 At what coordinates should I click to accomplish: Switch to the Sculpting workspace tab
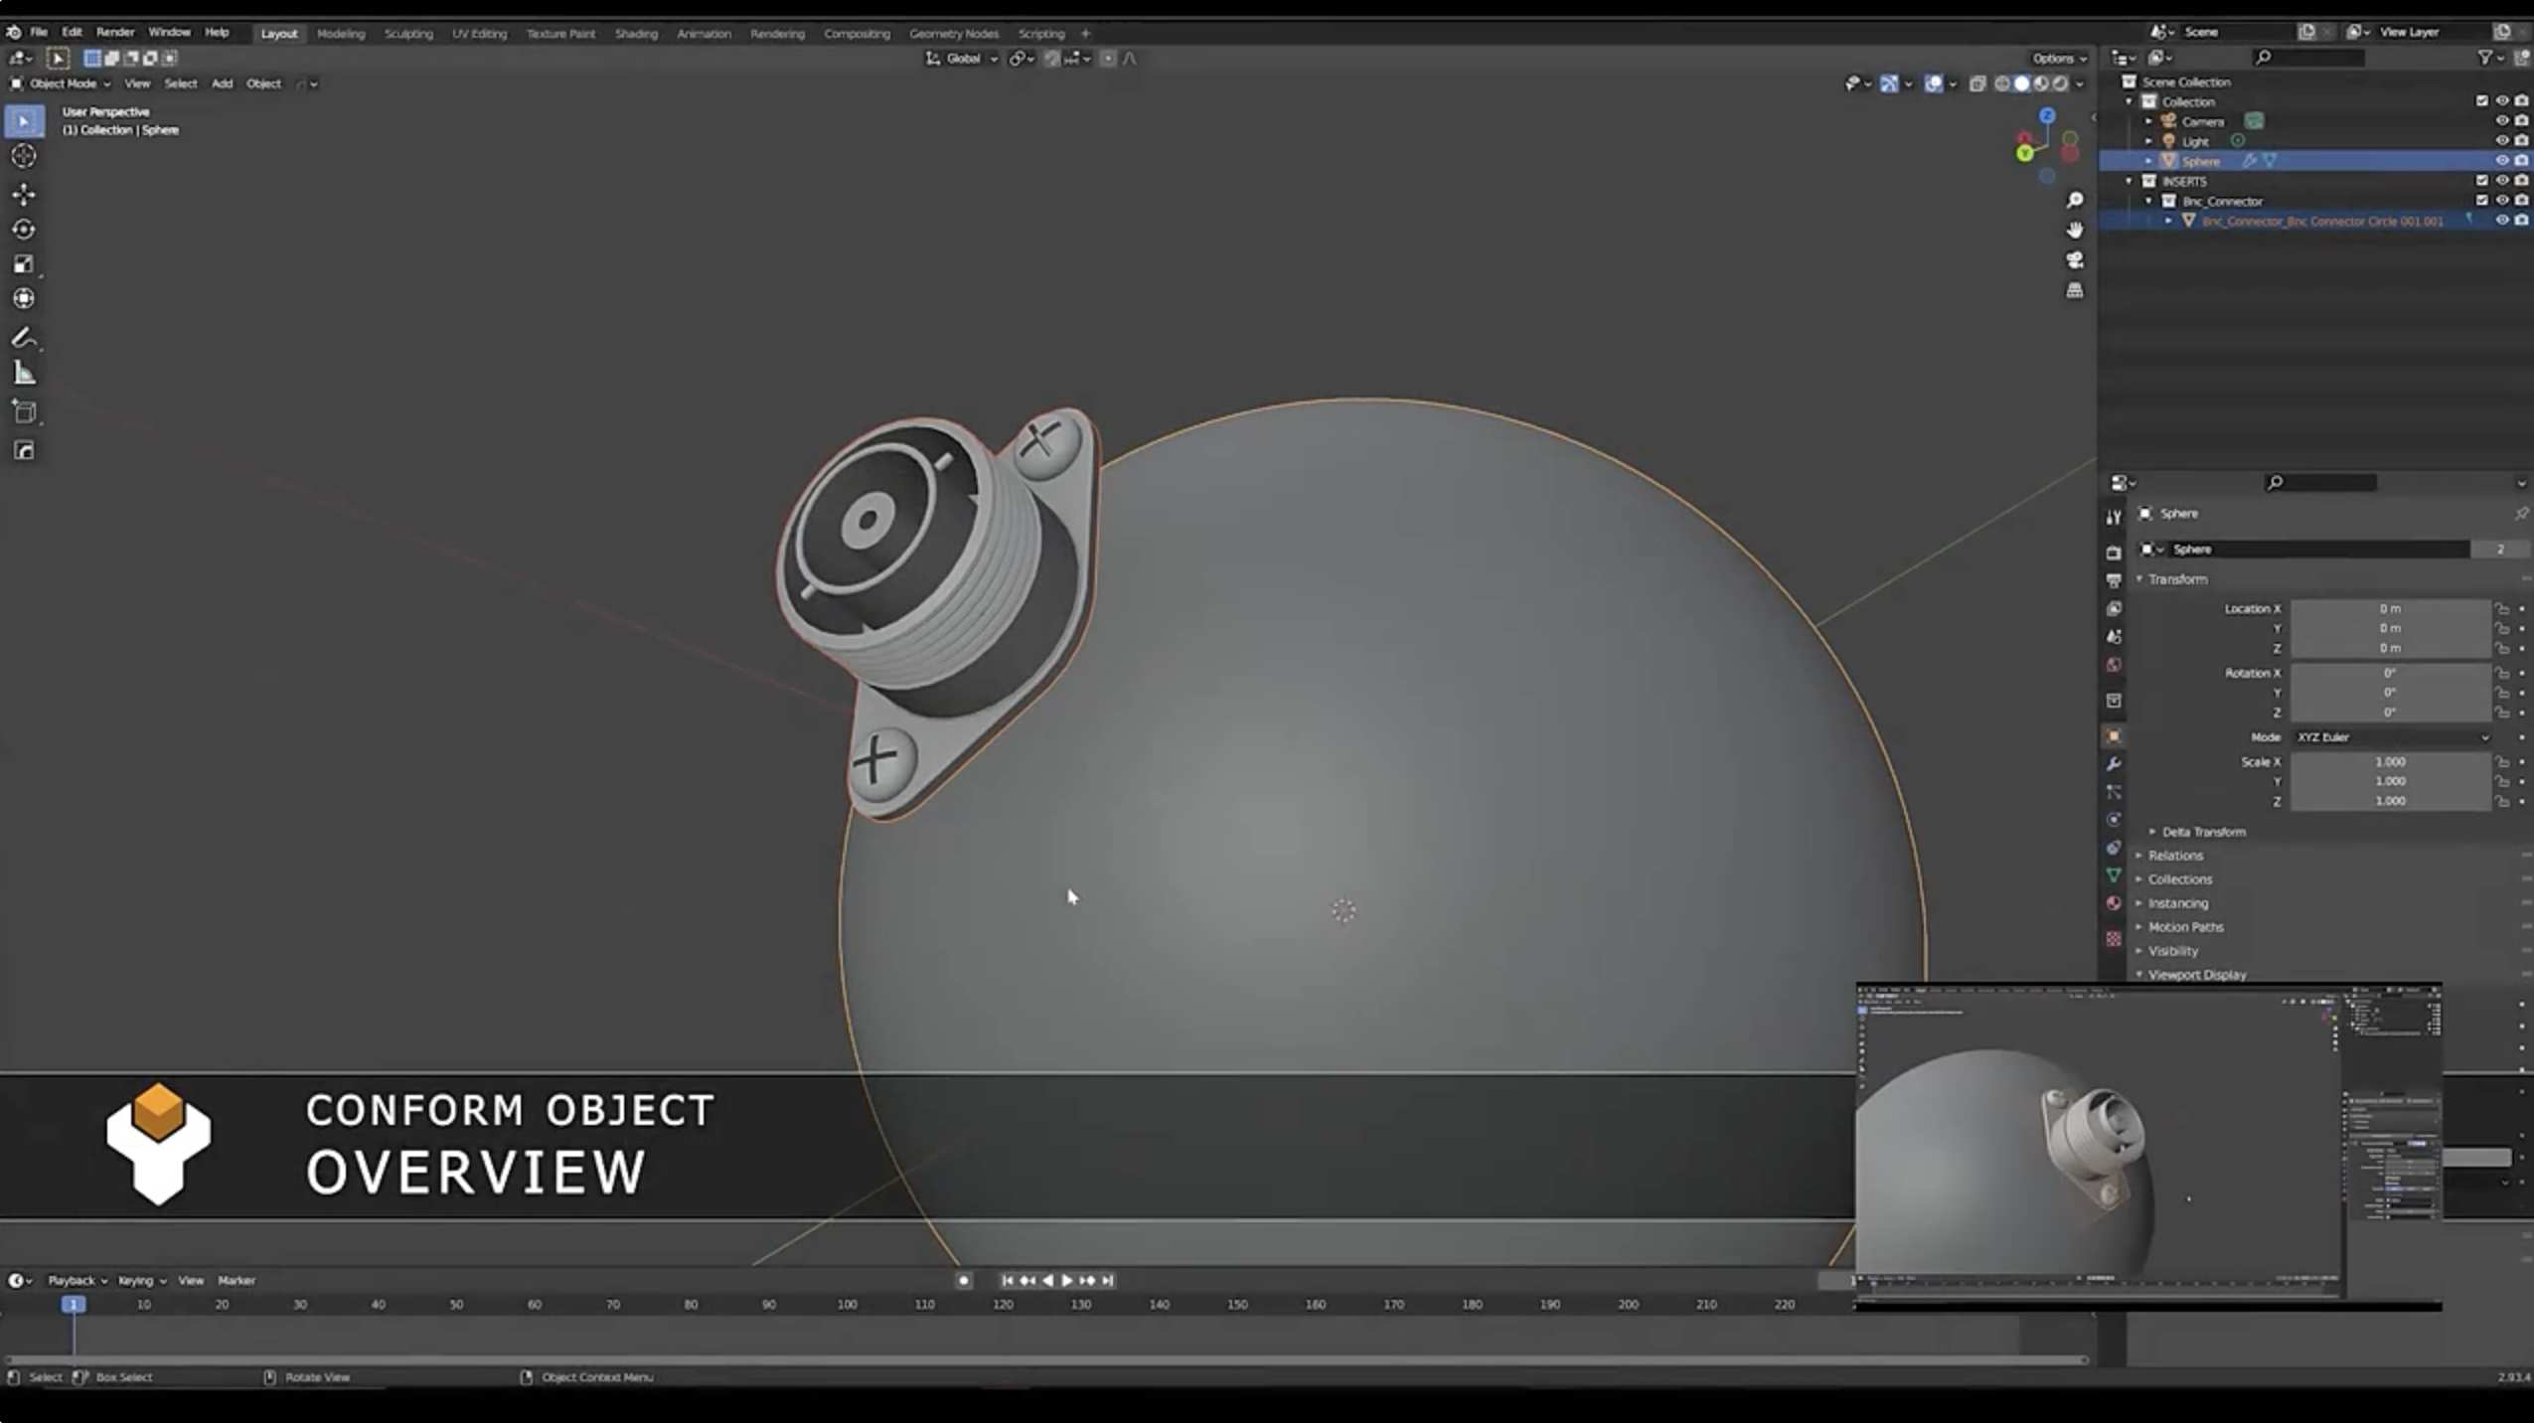coord(408,34)
